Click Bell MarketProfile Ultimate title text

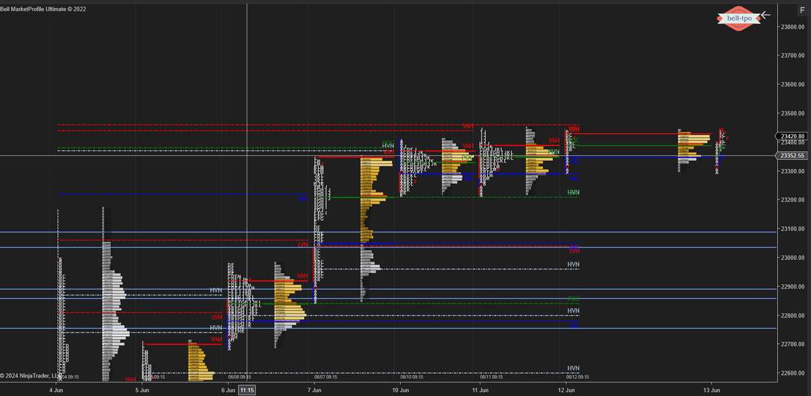(43, 9)
